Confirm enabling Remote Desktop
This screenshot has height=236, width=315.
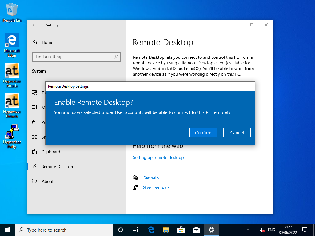point(203,132)
